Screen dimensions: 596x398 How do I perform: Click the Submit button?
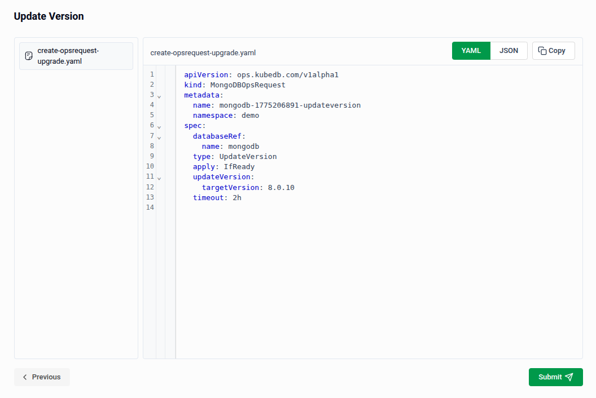555,377
